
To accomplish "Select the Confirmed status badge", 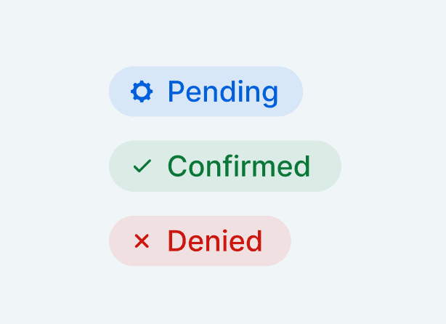I will coord(225,166).
